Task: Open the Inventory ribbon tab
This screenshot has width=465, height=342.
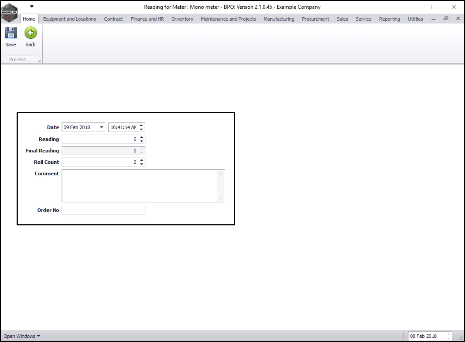Action: tap(182, 19)
